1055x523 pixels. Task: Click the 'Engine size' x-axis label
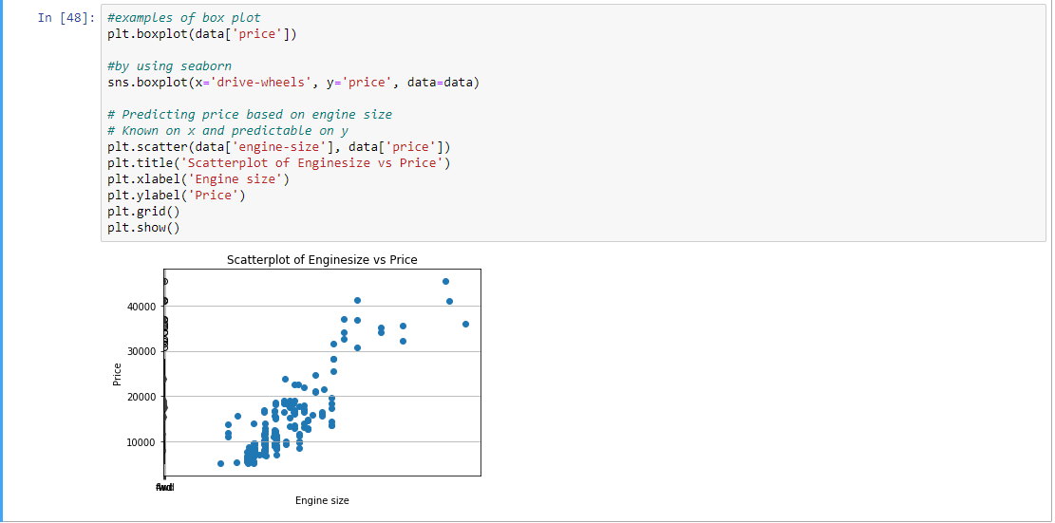tap(322, 500)
